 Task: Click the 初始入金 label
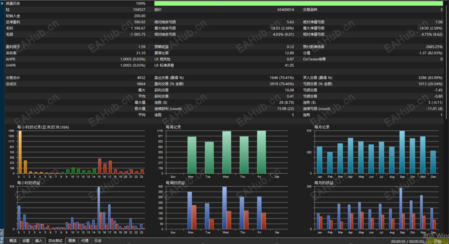(x=13, y=16)
